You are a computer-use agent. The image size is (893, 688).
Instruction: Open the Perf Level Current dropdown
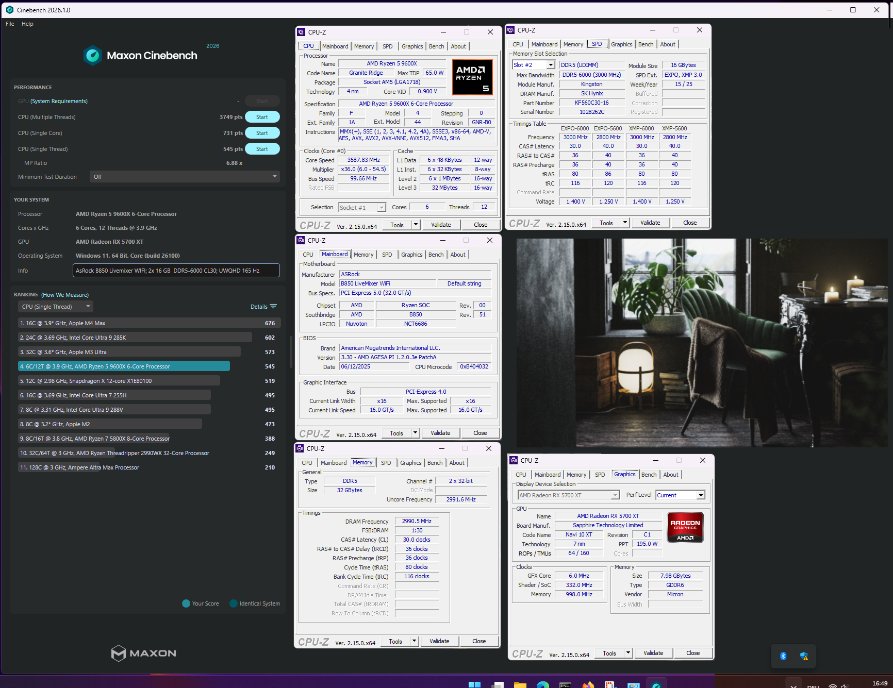pyautogui.click(x=681, y=495)
